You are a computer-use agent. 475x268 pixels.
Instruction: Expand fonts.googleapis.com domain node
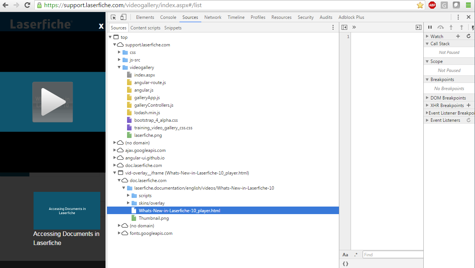click(120, 233)
